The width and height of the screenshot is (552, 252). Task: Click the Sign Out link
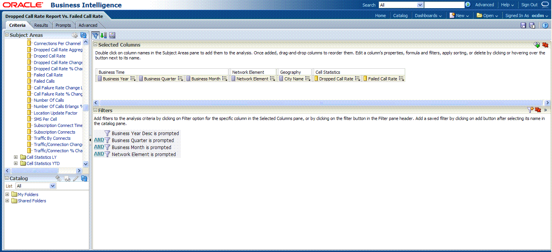click(x=529, y=5)
